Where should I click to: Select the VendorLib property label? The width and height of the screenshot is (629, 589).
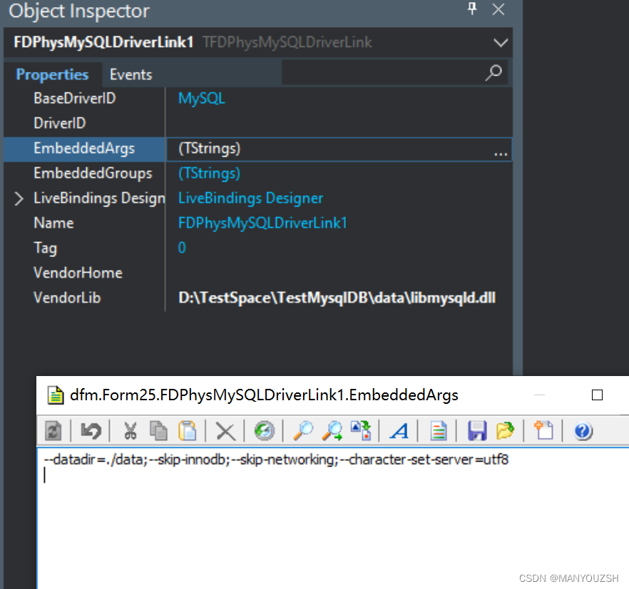pyautogui.click(x=67, y=298)
